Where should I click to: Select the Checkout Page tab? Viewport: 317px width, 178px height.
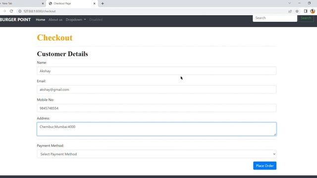[72, 3]
